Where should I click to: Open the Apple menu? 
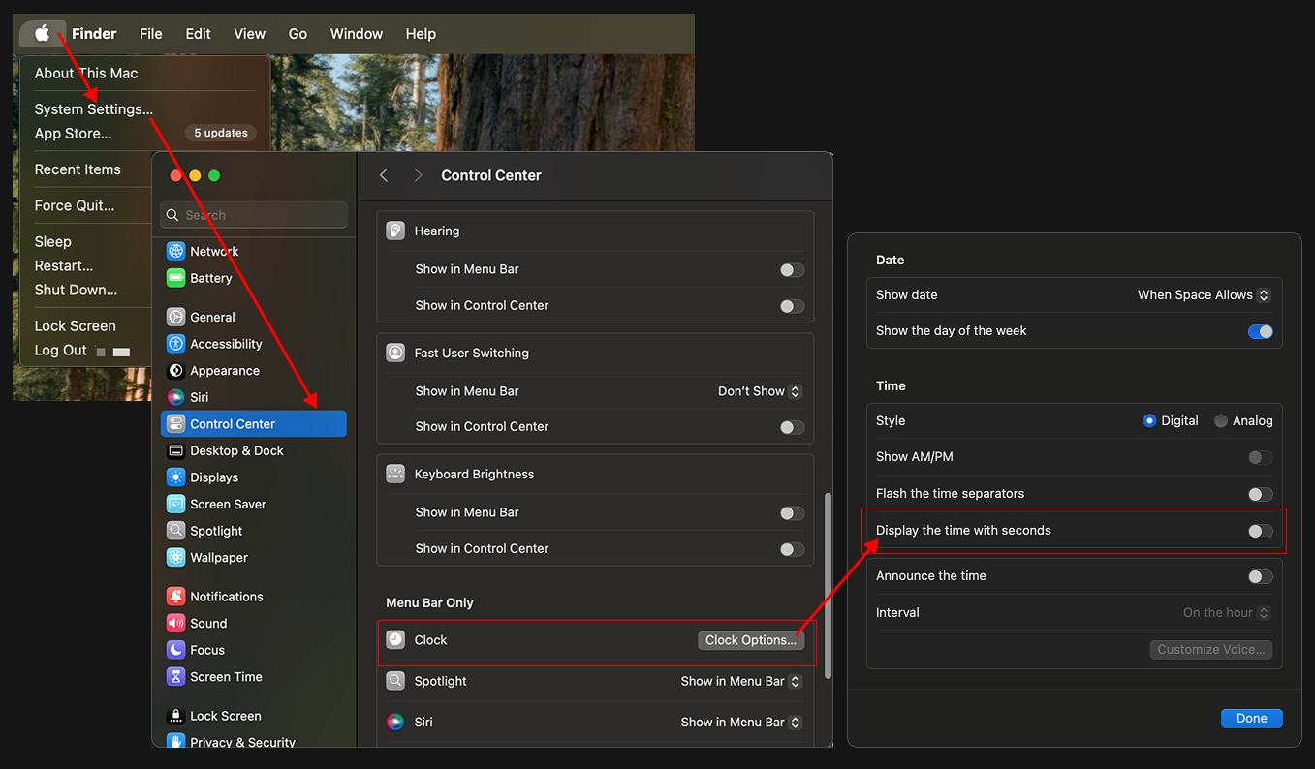42,33
